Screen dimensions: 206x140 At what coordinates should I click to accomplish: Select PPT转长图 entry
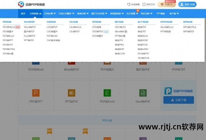[x=120, y=36]
